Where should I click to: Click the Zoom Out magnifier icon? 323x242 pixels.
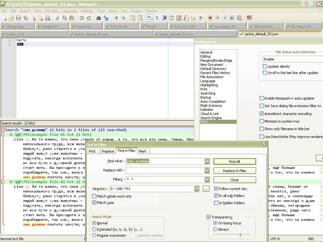point(123,18)
